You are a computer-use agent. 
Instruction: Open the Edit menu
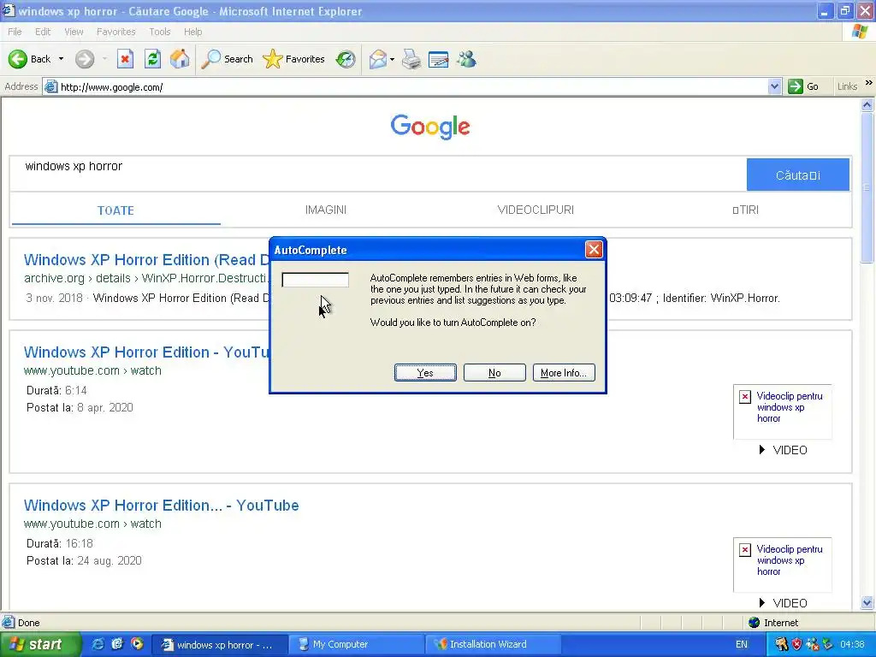(x=43, y=32)
